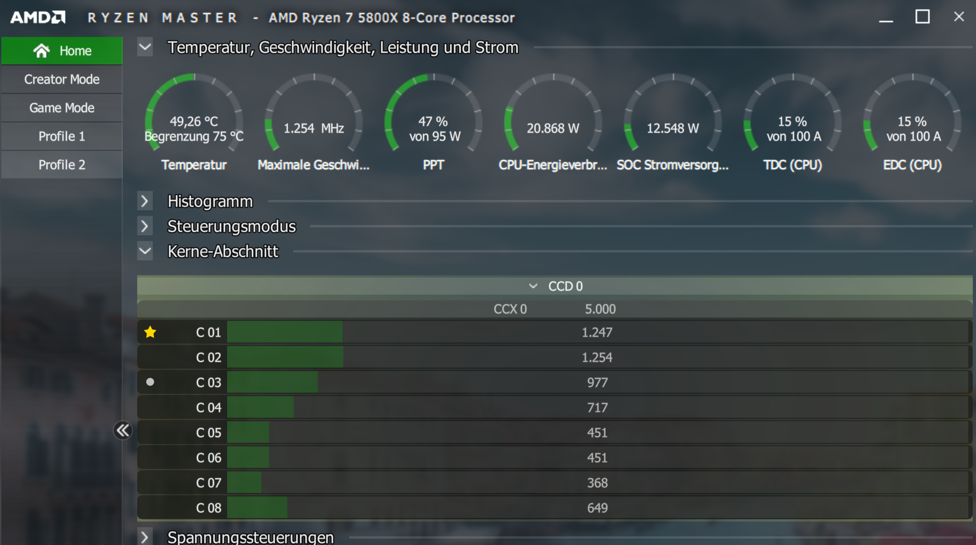Collapse the sidebar with double-chevron icon
This screenshot has width=976, height=545.
[x=123, y=430]
